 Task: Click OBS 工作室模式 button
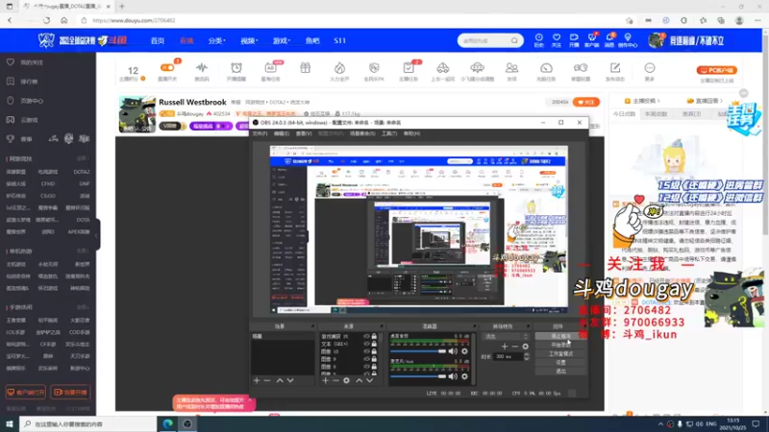[560, 353]
